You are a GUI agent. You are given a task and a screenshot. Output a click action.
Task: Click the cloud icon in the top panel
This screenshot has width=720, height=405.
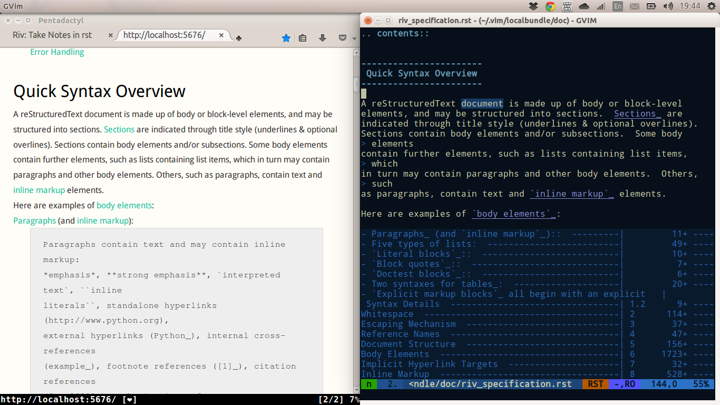584,6
